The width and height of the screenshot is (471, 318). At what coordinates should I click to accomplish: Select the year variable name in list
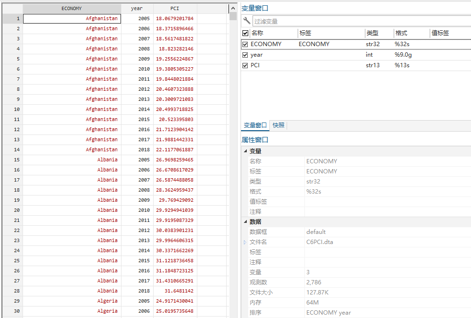click(x=256, y=55)
